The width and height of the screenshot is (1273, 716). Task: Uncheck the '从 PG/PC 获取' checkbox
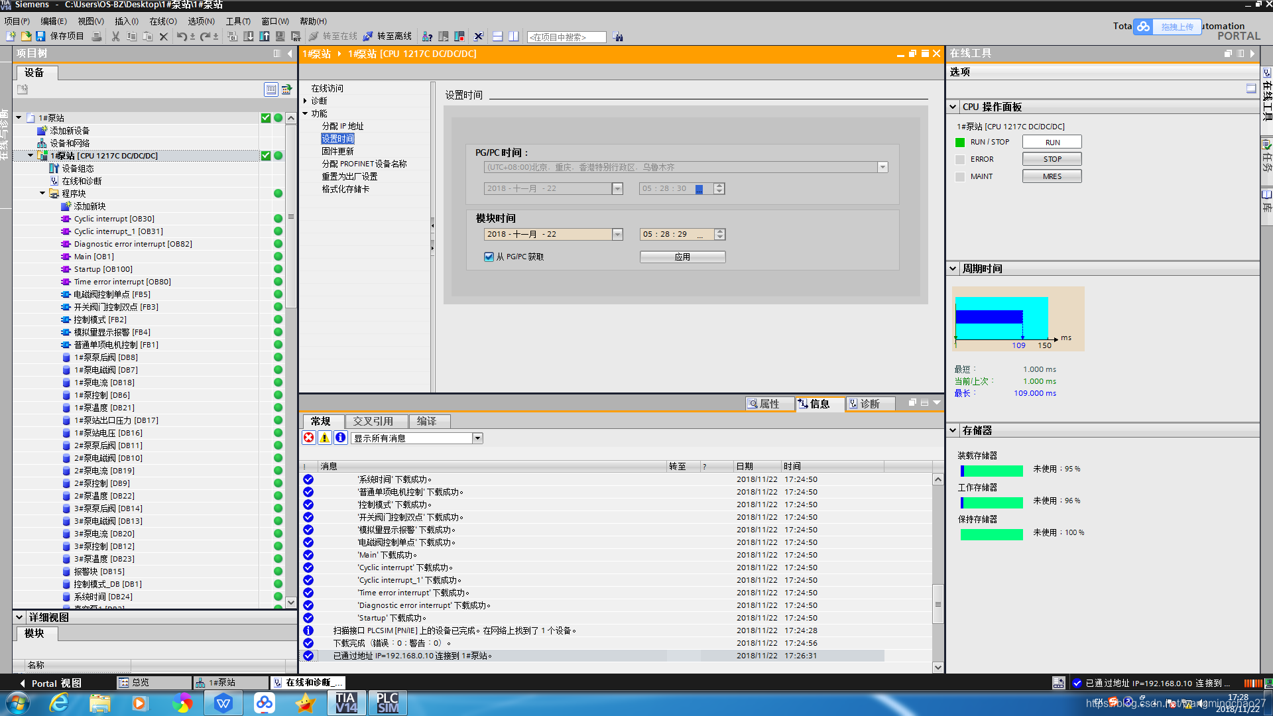tap(489, 257)
